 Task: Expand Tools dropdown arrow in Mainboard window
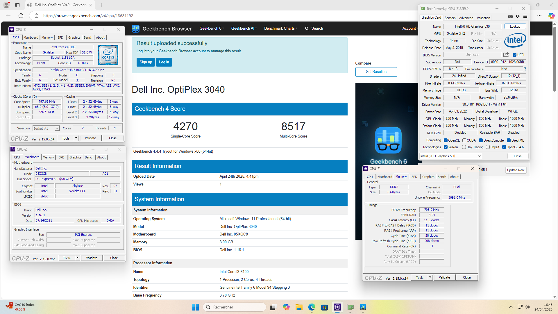(x=77, y=258)
